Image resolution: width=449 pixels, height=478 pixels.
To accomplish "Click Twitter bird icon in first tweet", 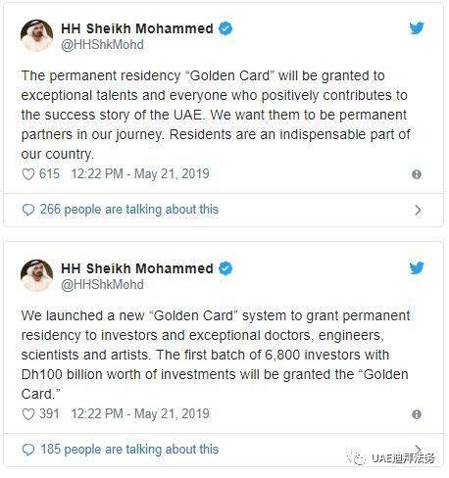I will pos(417,28).
